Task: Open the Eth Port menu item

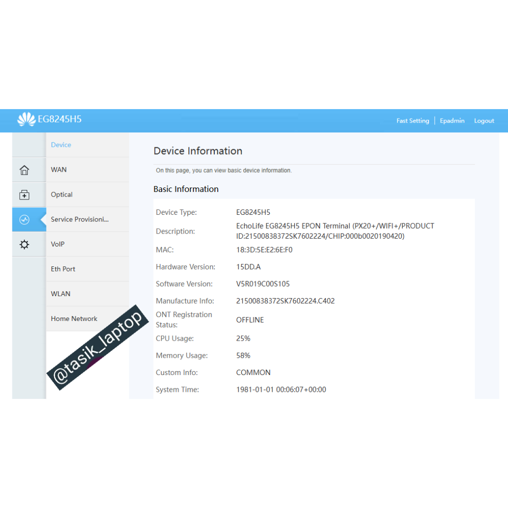Action: click(87, 269)
